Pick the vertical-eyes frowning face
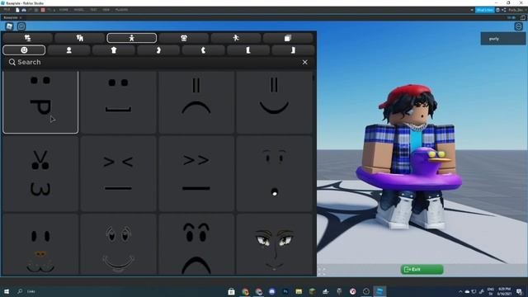The width and height of the screenshot is (528, 297). point(196,102)
